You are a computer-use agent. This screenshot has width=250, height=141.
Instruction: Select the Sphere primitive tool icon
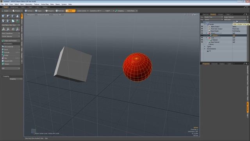(x=8, y=16)
